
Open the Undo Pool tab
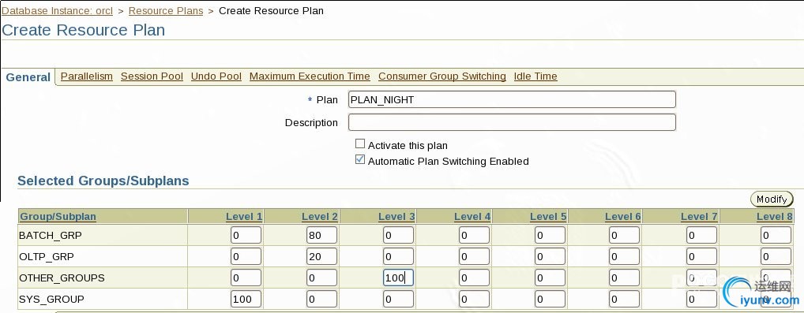216,76
